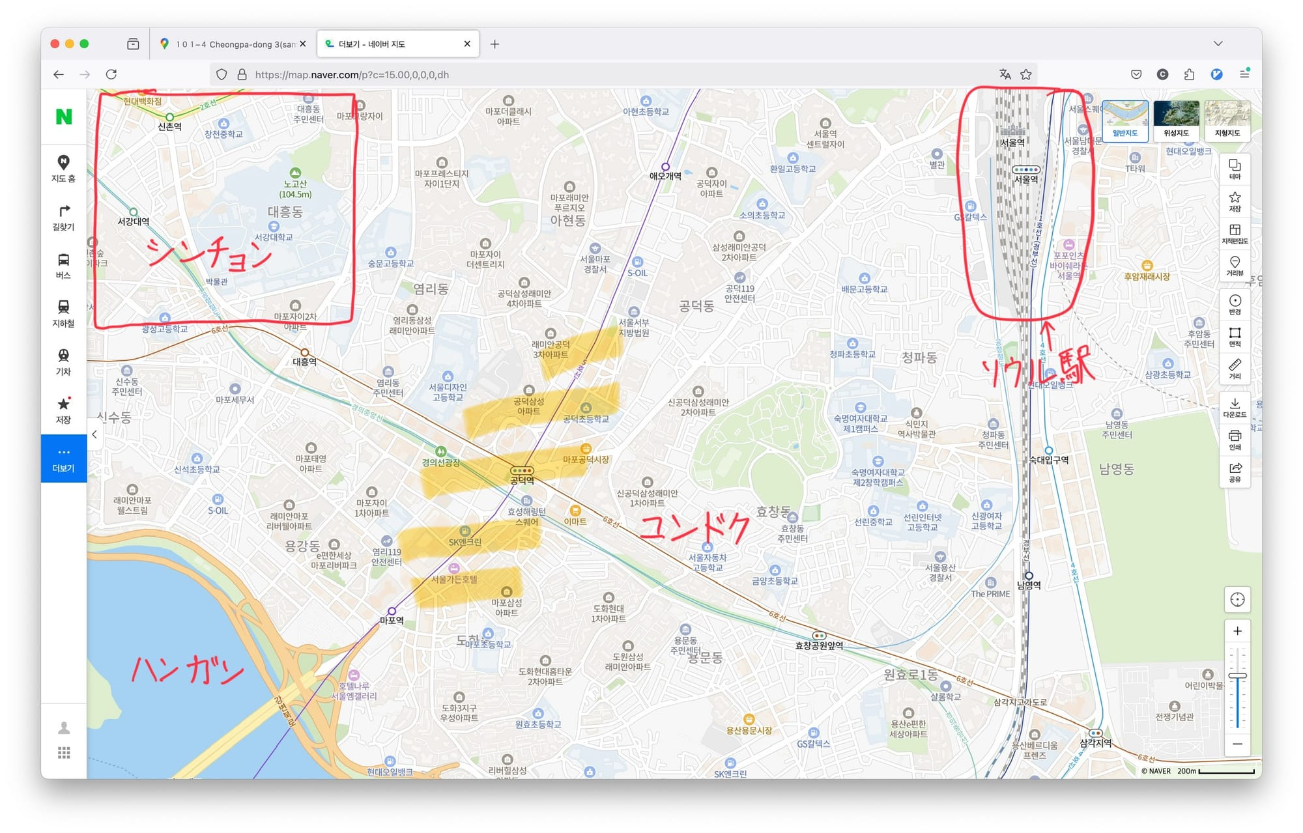Open the 길찾기 directions panel
The image size is (1303, 833).
click(63, 218)
